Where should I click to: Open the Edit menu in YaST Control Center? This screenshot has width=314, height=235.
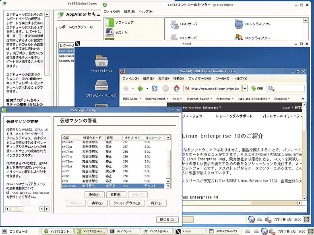pos(130,12)
